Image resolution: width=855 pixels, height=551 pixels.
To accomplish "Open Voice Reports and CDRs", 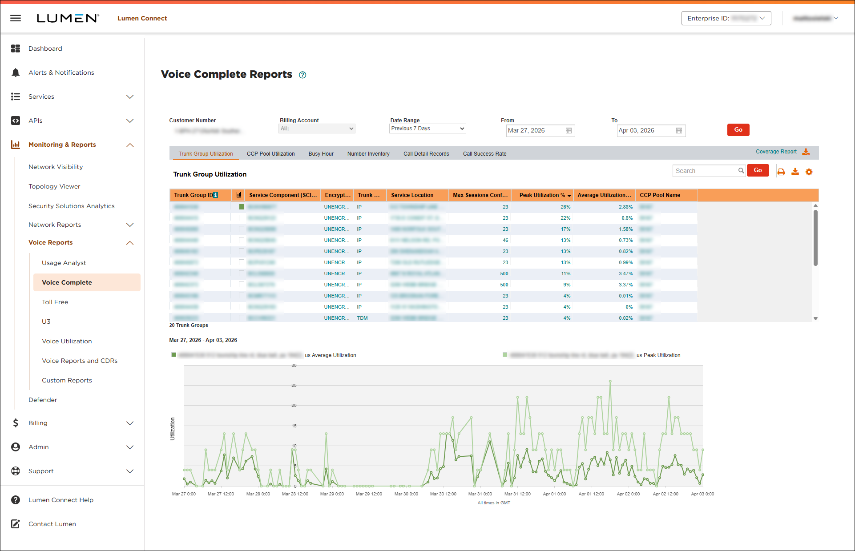I will click(80, 361).
